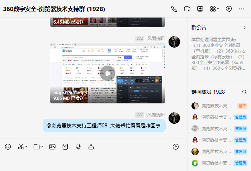The image size is (251, 171).
Task: Open the more options ellipsis menu
Action: 242,9
